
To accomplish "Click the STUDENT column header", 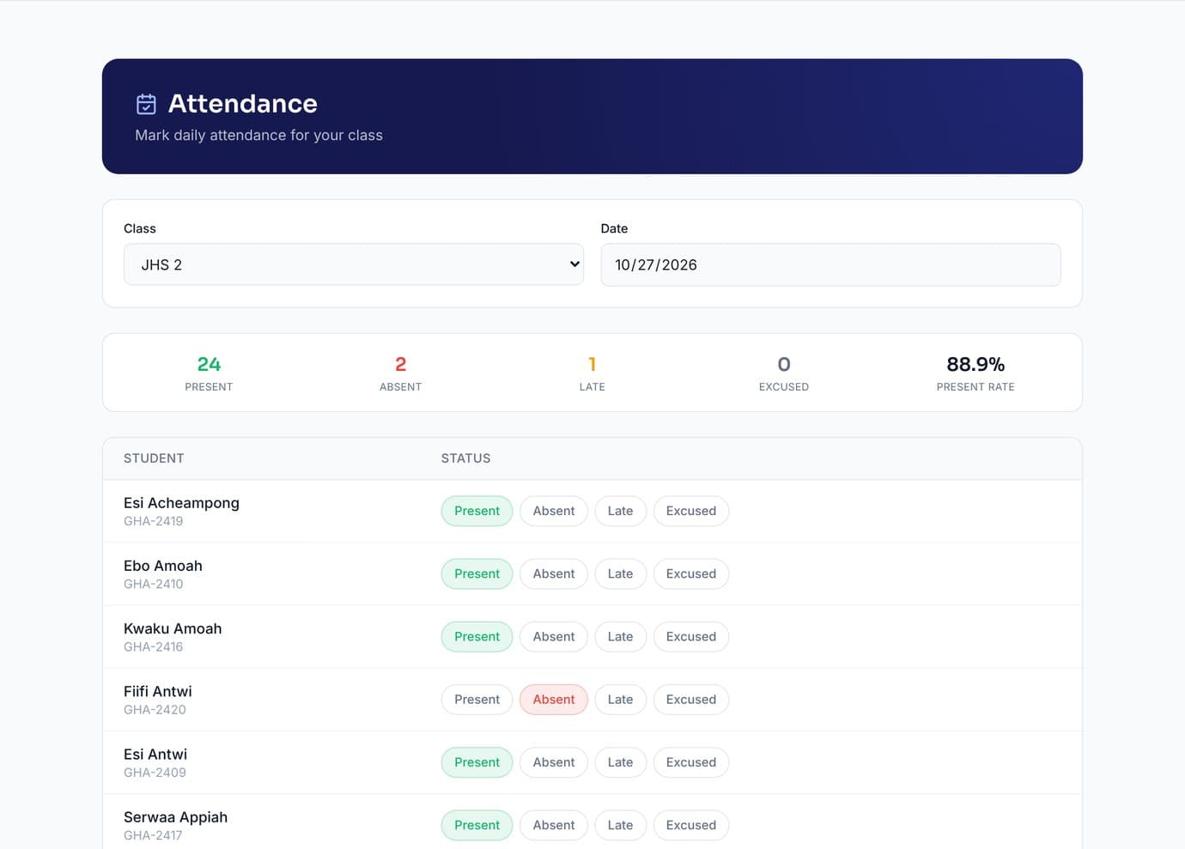I will tap(154, 458).
